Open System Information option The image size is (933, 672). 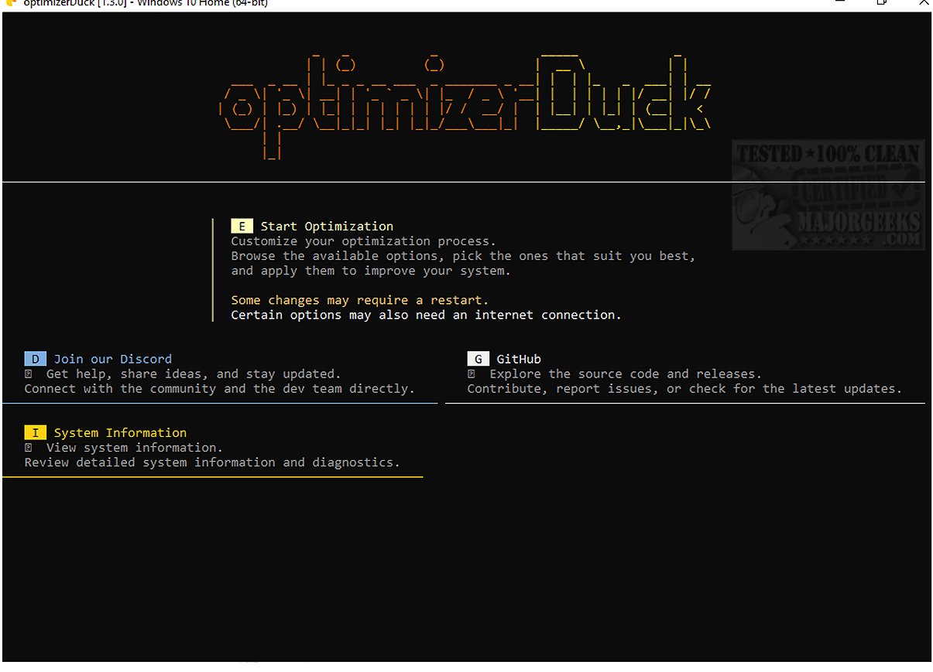(x=120, y=432)
